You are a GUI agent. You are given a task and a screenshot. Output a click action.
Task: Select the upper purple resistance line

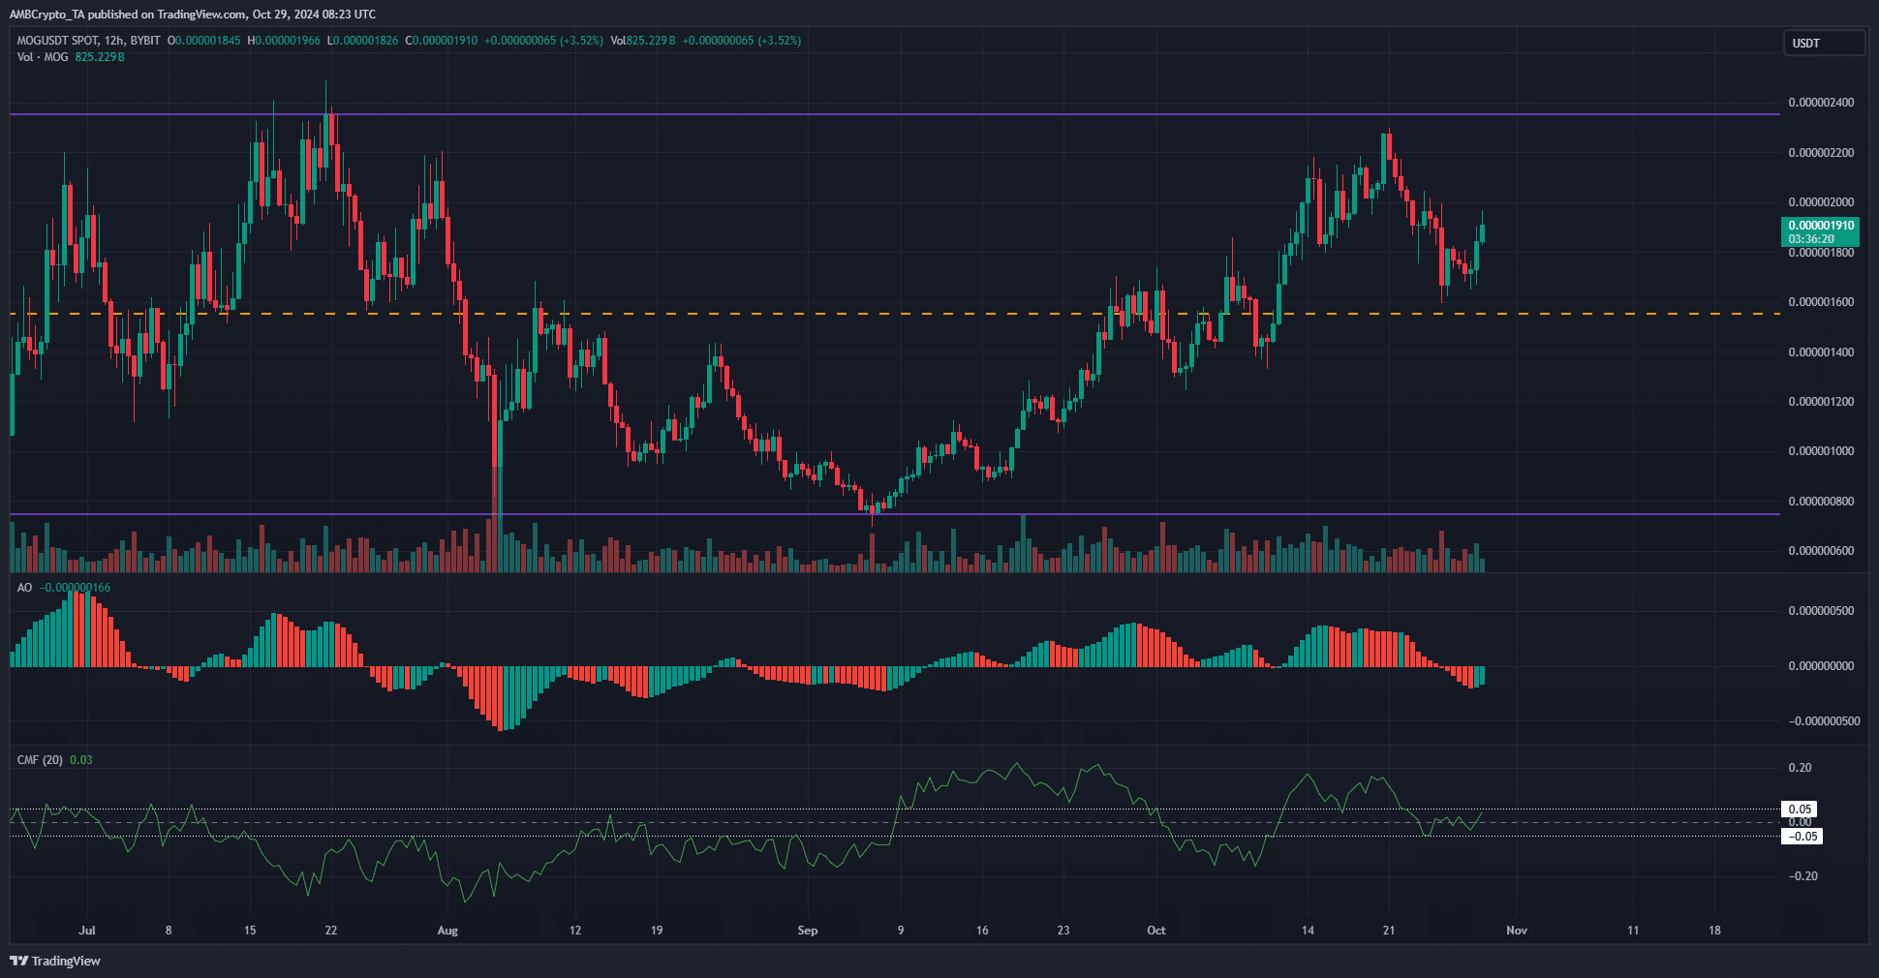coord(872,114)
